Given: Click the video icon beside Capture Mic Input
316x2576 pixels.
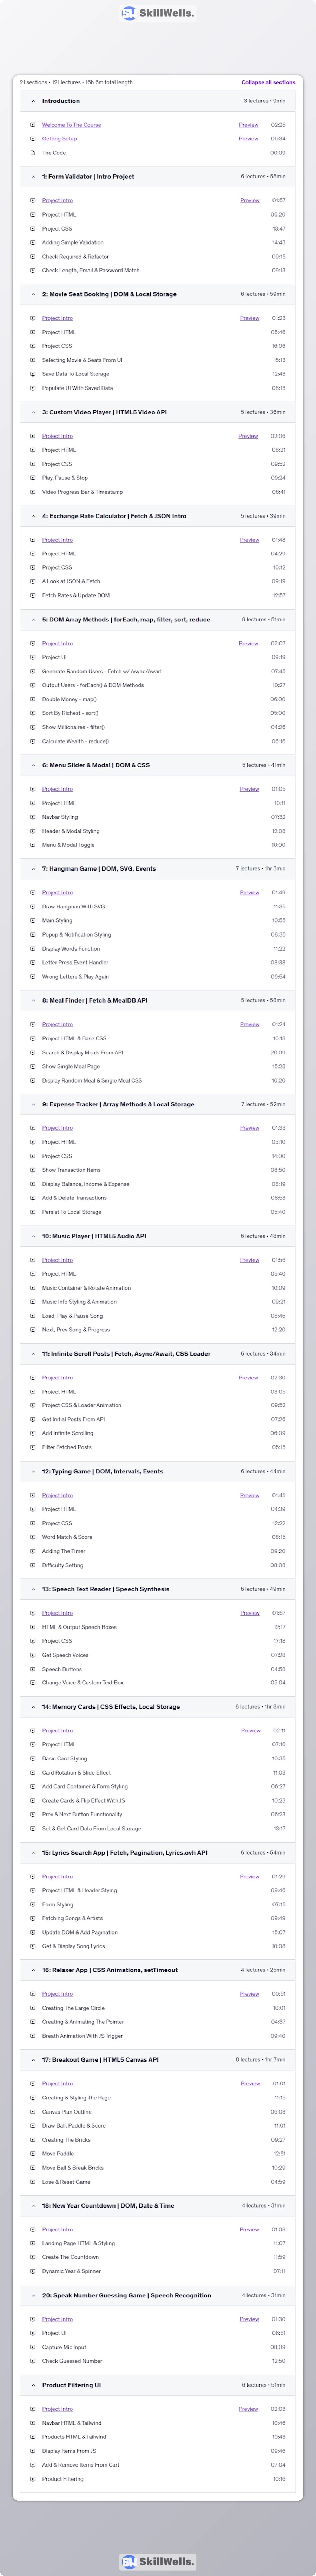Looking at the screenshot, I should [x=33, y=2347].
